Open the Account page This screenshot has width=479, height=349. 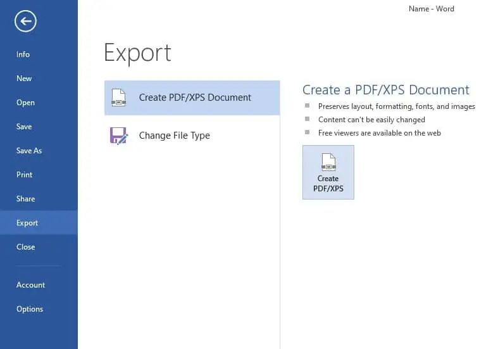pyautogui.click(x=39, y=285)
